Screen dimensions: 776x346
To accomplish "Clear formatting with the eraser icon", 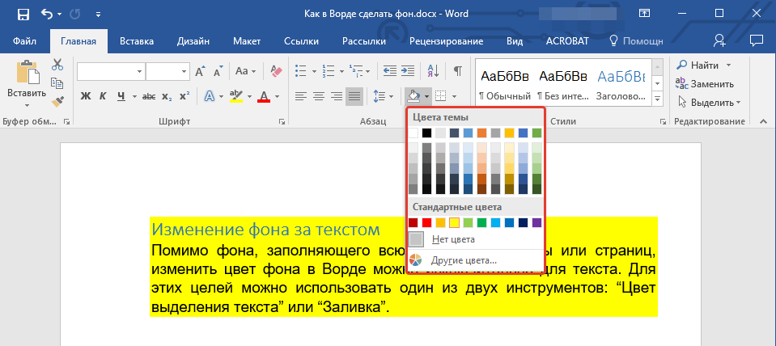I will click(276, 72).
